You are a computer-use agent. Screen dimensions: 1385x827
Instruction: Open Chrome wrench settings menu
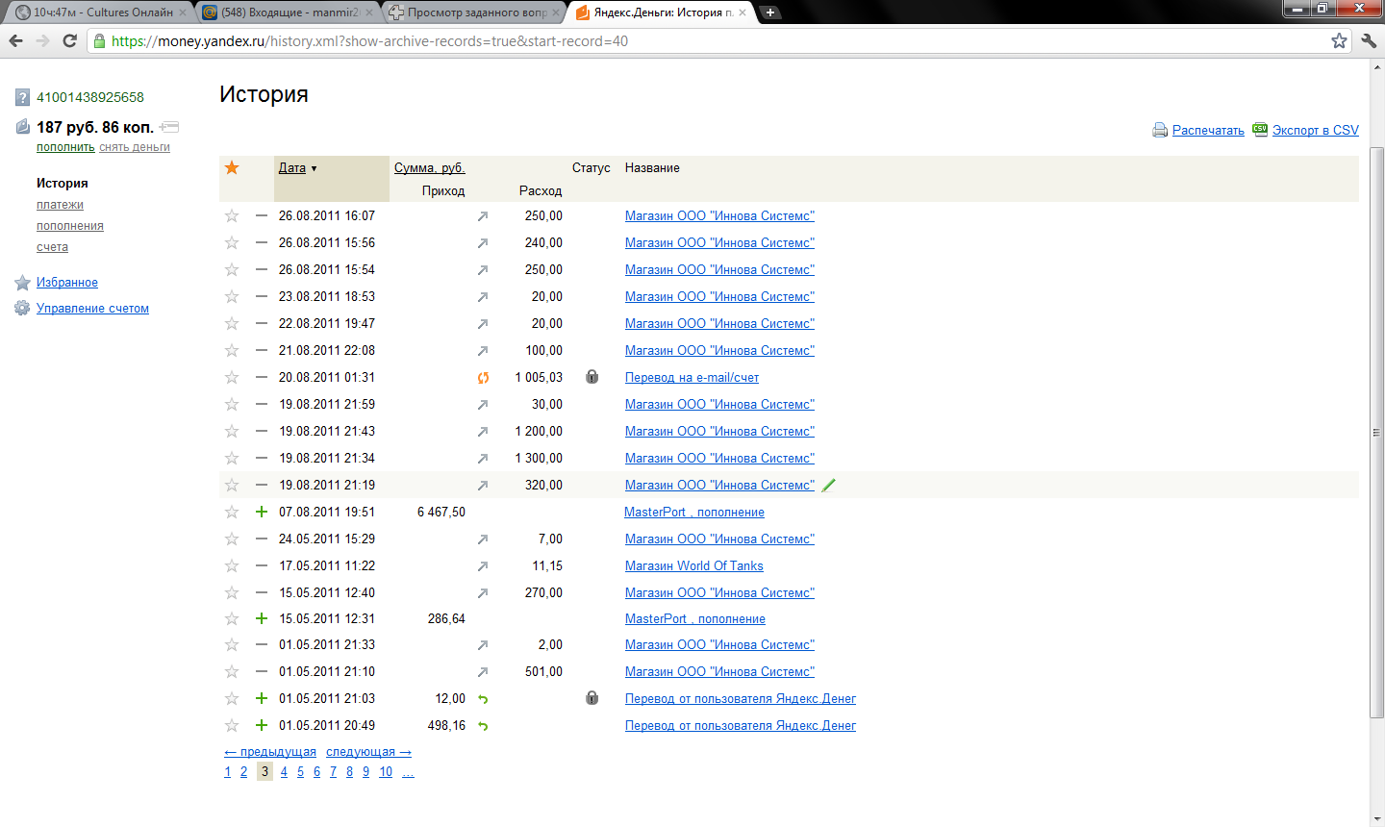pyautogui.click(x=1369, y=40)
